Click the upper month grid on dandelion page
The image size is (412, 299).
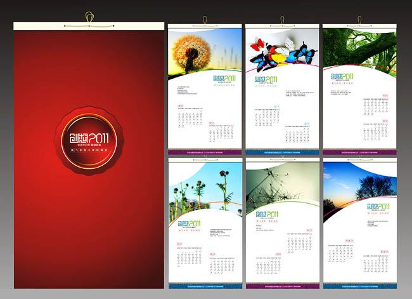(188, 116)
